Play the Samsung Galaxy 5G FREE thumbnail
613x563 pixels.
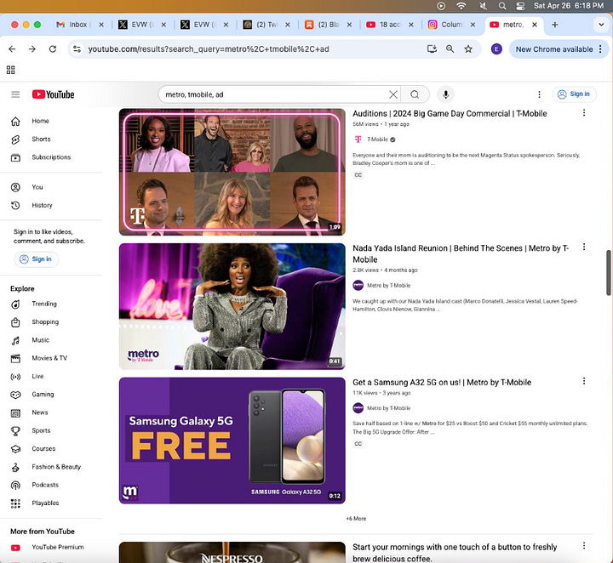232,441
